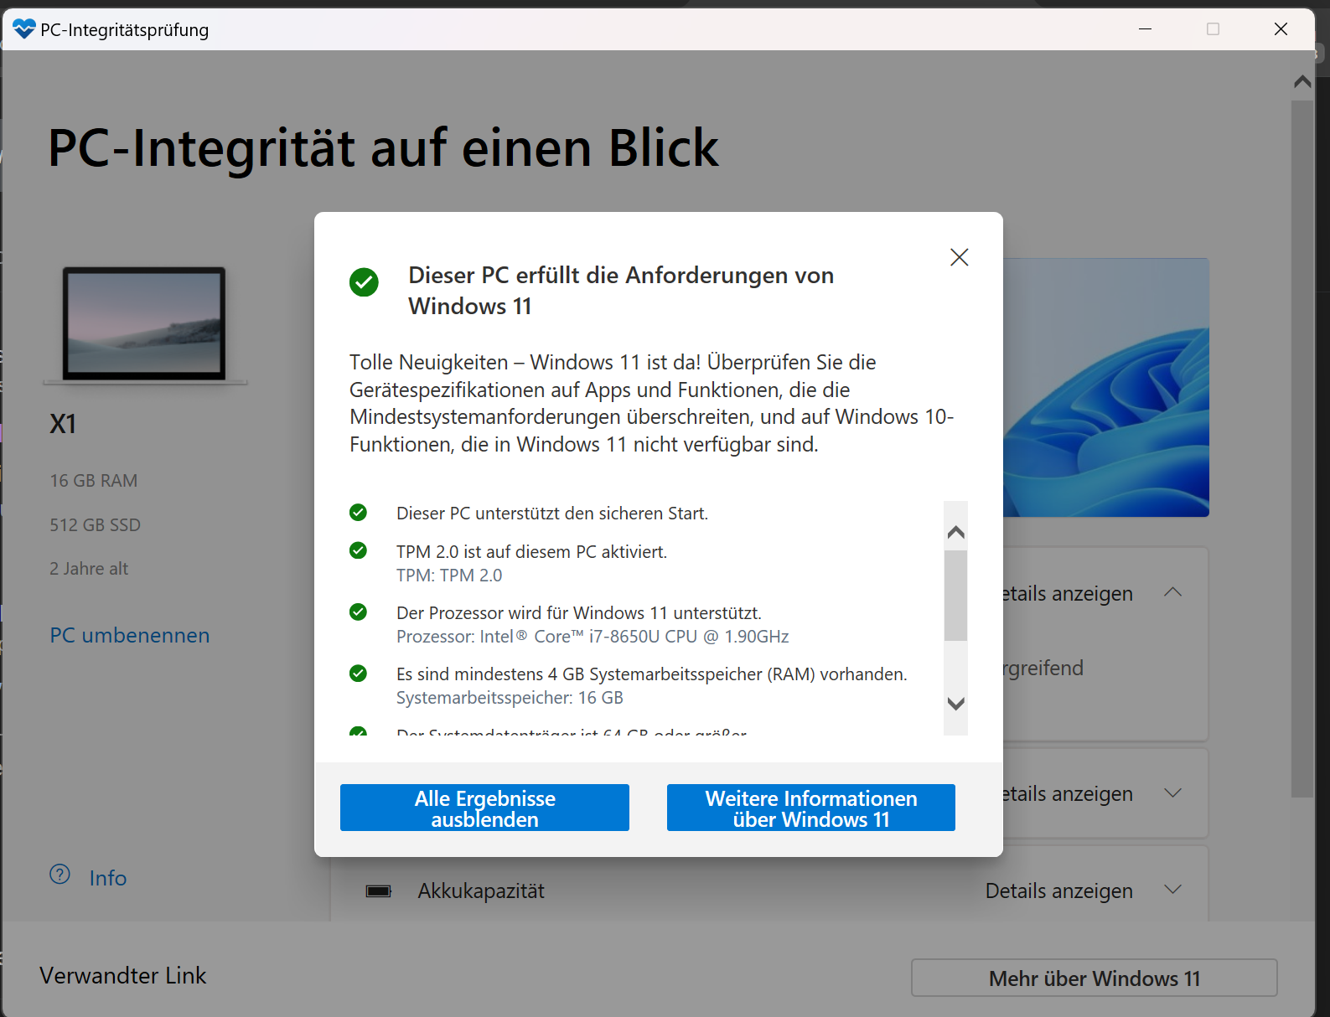Screen dimensions: 1330x1017
Task: Open the Mehr über Windows 11 button
Action: 1095,978
